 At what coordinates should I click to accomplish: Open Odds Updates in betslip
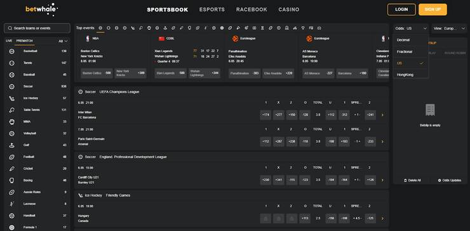(449, 180)
